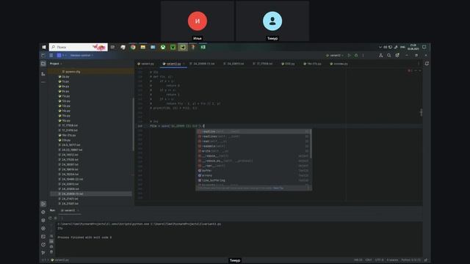Image resolution: width=470 pixels, height=264 pixels.
Task: Open more run actions kebab menu
Action: click(363, 56)
